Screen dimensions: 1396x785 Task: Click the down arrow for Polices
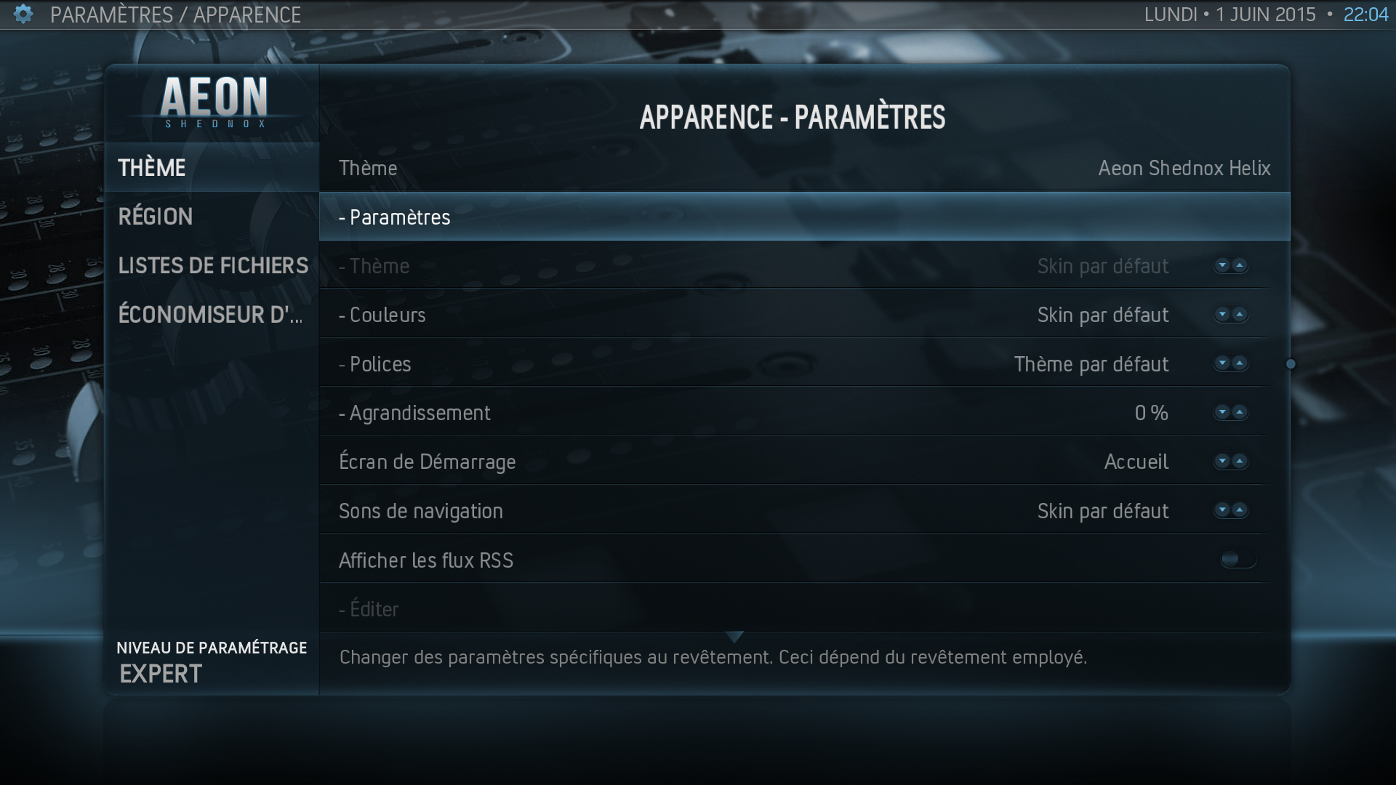(1222, 363)
